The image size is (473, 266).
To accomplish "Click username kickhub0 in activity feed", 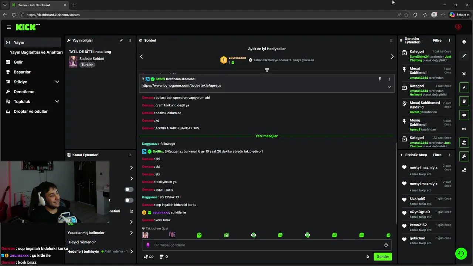I will tap(418, 199).
